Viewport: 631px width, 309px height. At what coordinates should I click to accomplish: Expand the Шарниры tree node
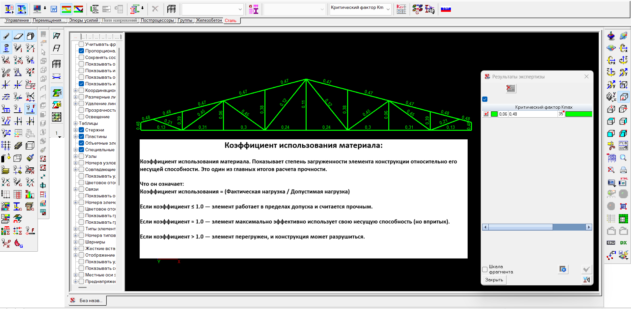(x=75, y=242)
